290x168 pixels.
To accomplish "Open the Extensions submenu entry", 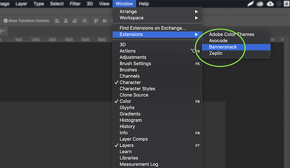I will coord(157,34).
